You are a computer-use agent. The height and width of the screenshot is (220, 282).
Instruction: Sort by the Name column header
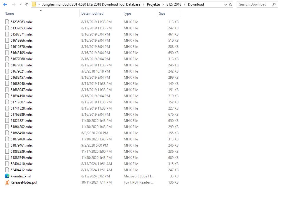point(9,14)
